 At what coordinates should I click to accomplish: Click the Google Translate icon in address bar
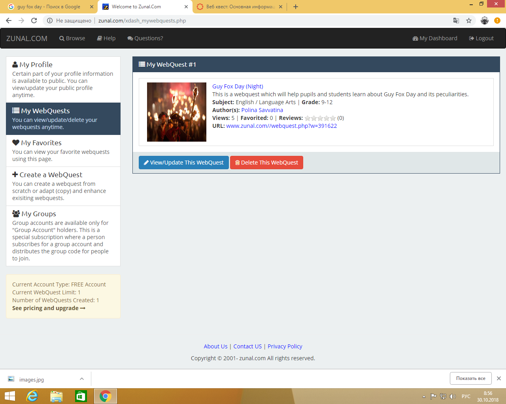[x=456, y=21]
